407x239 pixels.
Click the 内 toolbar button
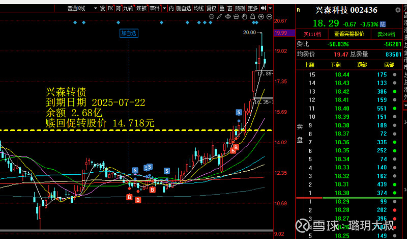coord(171,8)
